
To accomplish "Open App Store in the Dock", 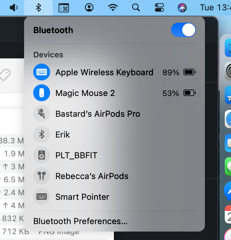I will 228,95.
